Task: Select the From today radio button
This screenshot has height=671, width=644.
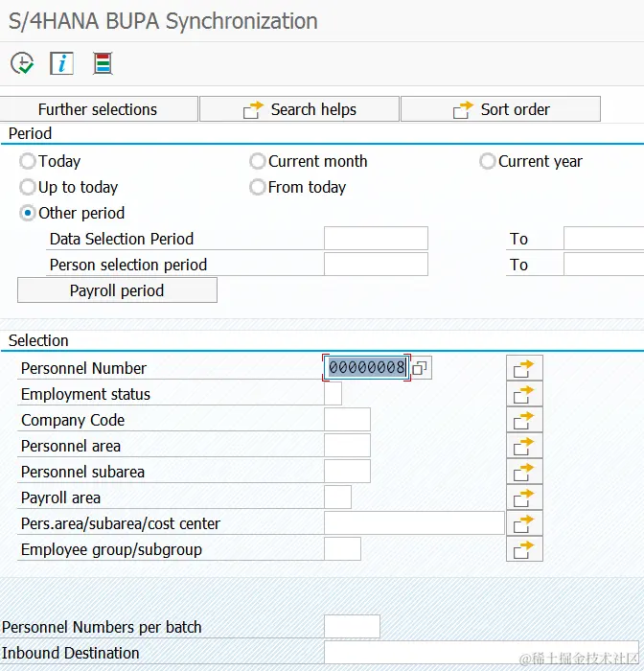Action: pos(258,187)
